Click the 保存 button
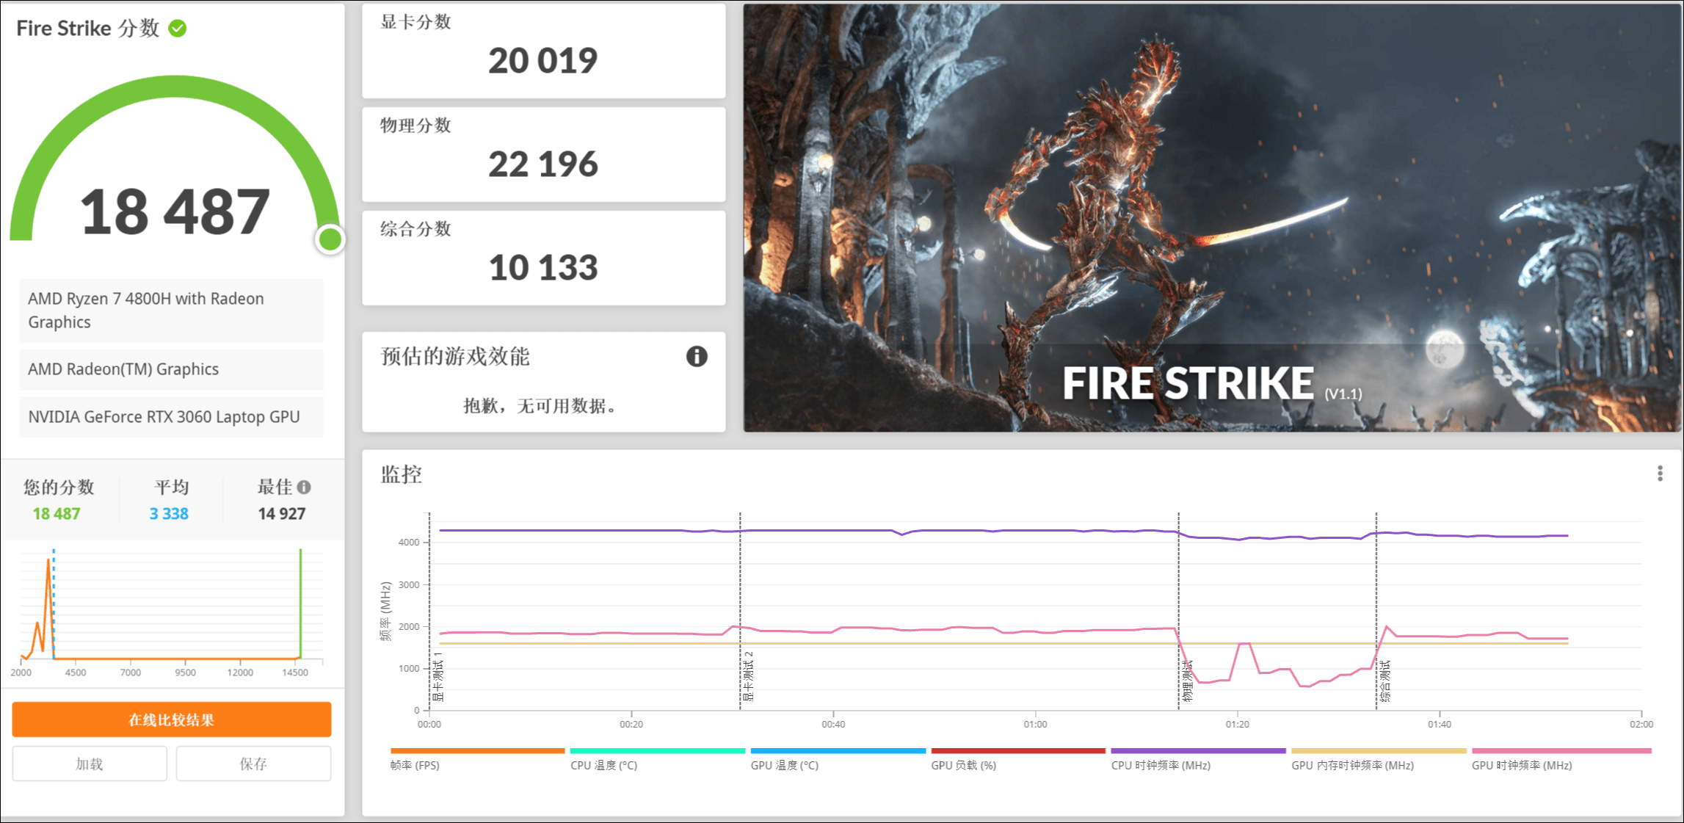 pos(253,763)
